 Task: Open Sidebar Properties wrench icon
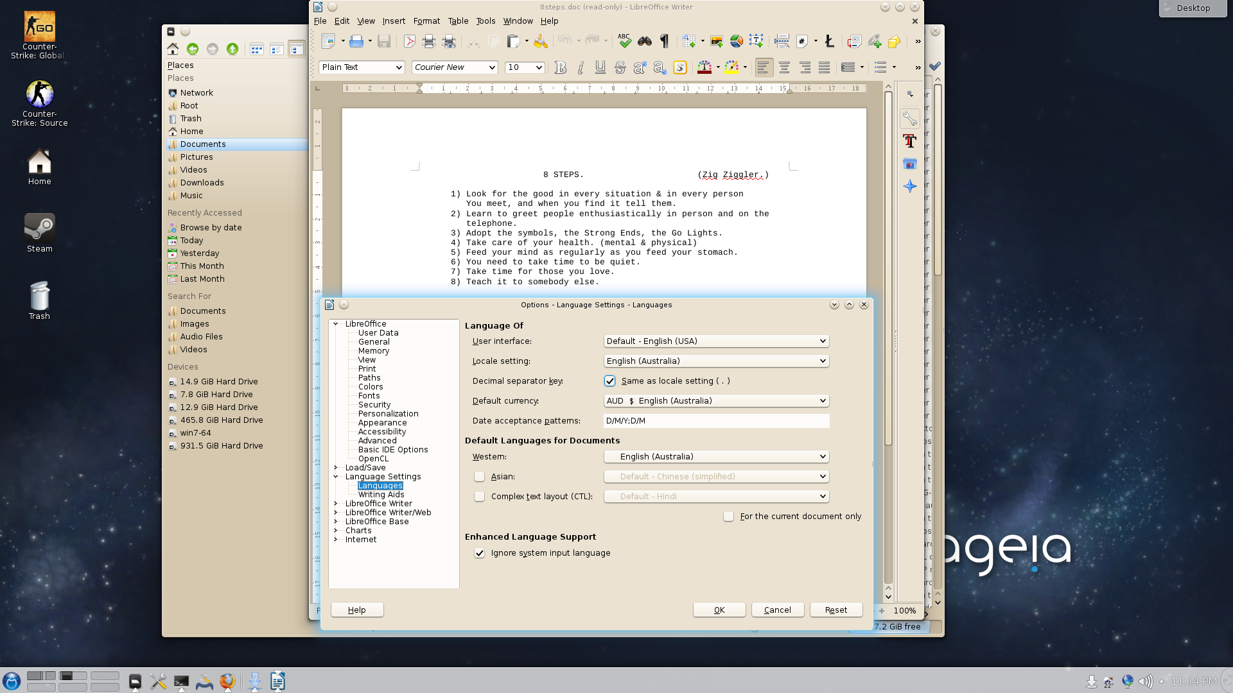(909, 119)
